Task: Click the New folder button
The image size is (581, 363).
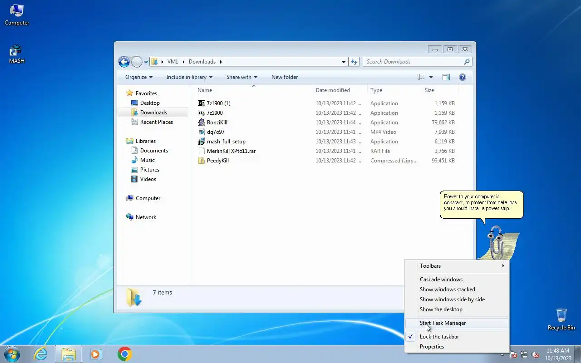Action: click(285, 77)
